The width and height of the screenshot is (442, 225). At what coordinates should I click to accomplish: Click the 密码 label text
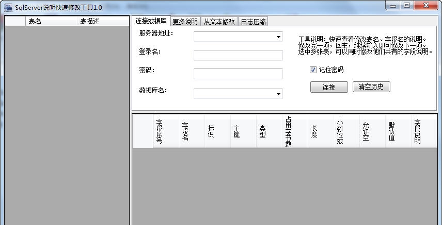[147, 70]
